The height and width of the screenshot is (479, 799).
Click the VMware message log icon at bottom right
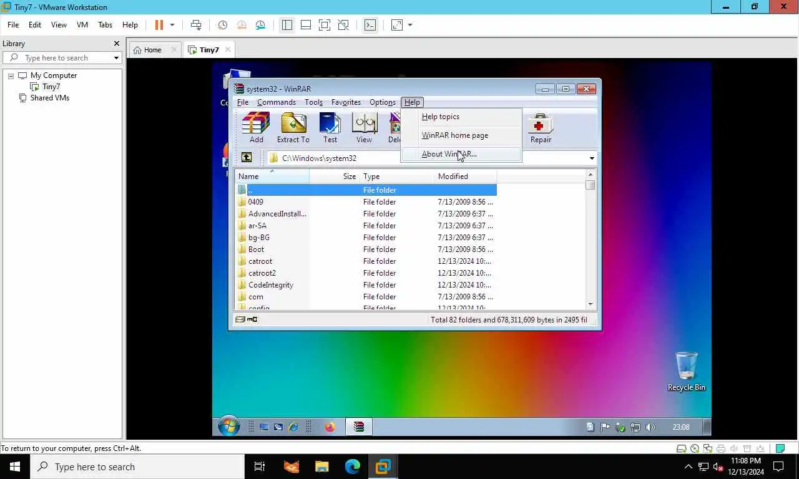click(780, 448)
